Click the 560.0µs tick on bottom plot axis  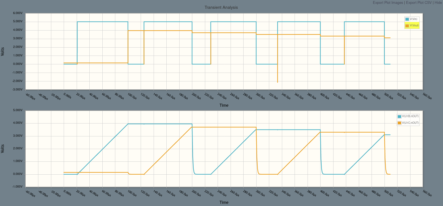[427, 193]
